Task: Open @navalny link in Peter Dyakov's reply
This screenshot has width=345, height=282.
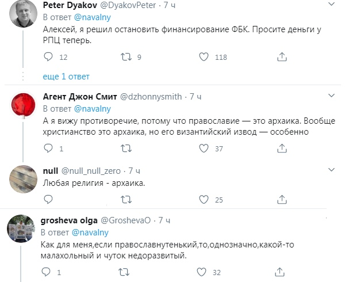Action: [92, 17]
